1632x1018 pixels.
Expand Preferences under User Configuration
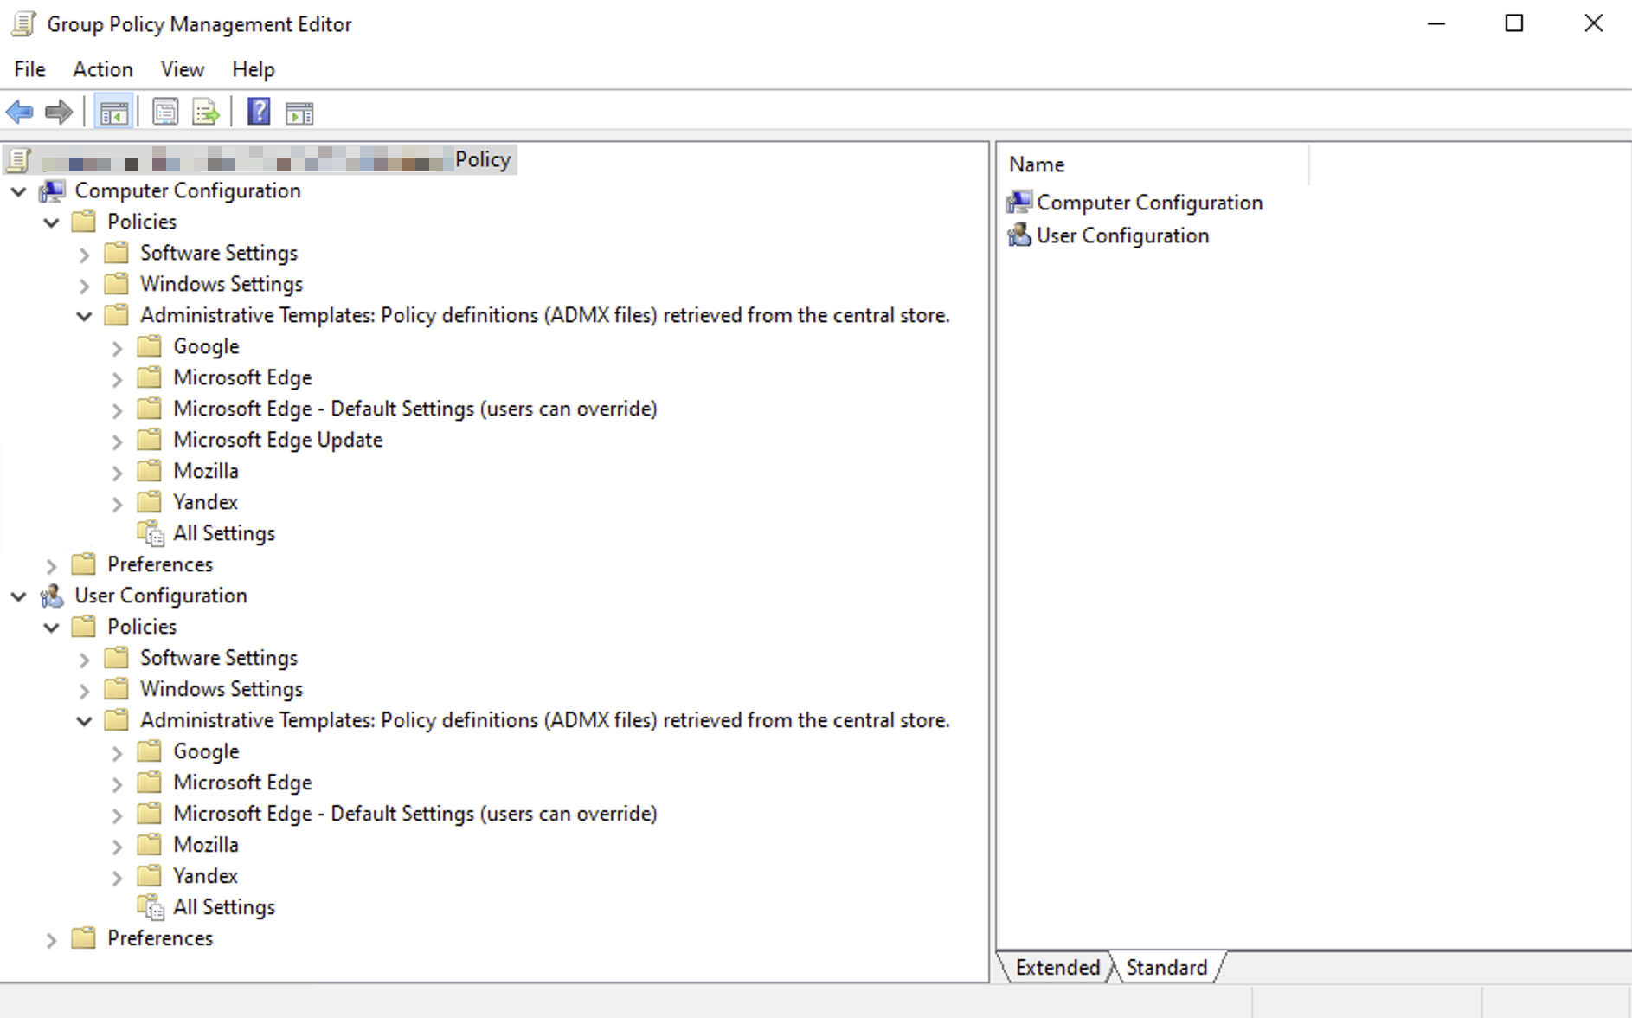51,939
